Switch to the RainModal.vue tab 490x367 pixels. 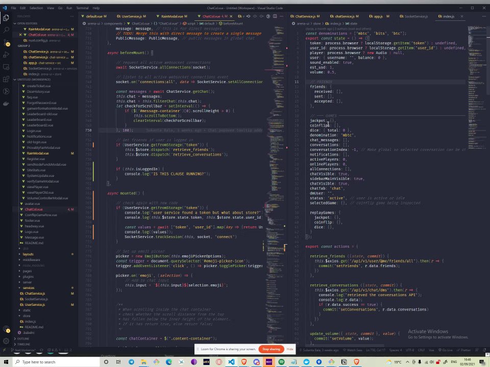(172, 16)
